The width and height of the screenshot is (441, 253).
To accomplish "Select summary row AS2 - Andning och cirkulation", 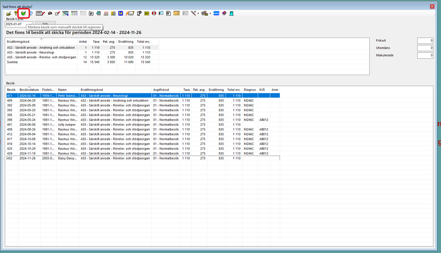I will (82, 47).
